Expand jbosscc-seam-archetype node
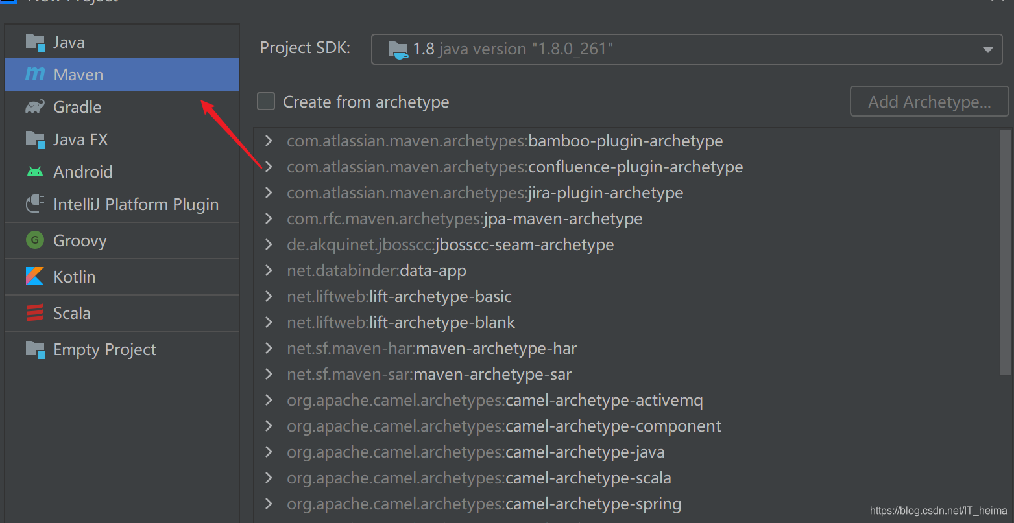 tap(269, 244)
